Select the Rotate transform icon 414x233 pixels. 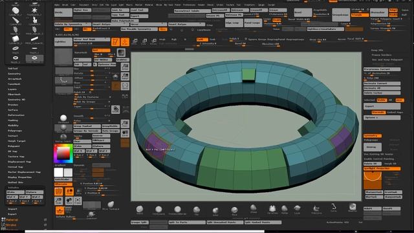click(x=154, y=41)
